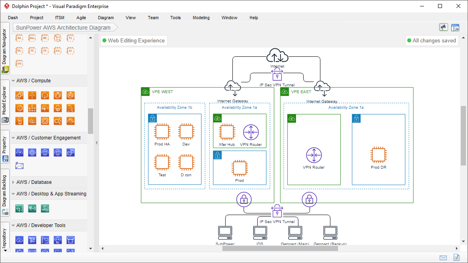Click the SunPower AWS Architecture Diagram breadcrumb tab
This screenshot has height=263, width=468.
coord(62,28)
